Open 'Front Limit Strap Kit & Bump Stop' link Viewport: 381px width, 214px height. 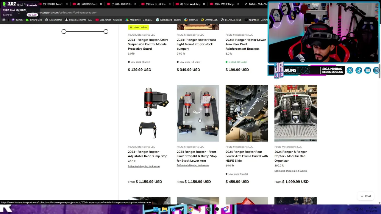click(196, 156)
